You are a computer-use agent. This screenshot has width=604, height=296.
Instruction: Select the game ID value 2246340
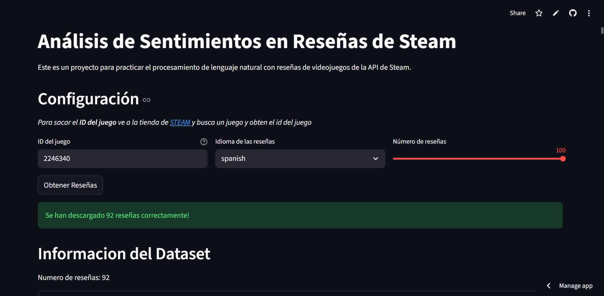pyautogui.click(x=57, y=159)
